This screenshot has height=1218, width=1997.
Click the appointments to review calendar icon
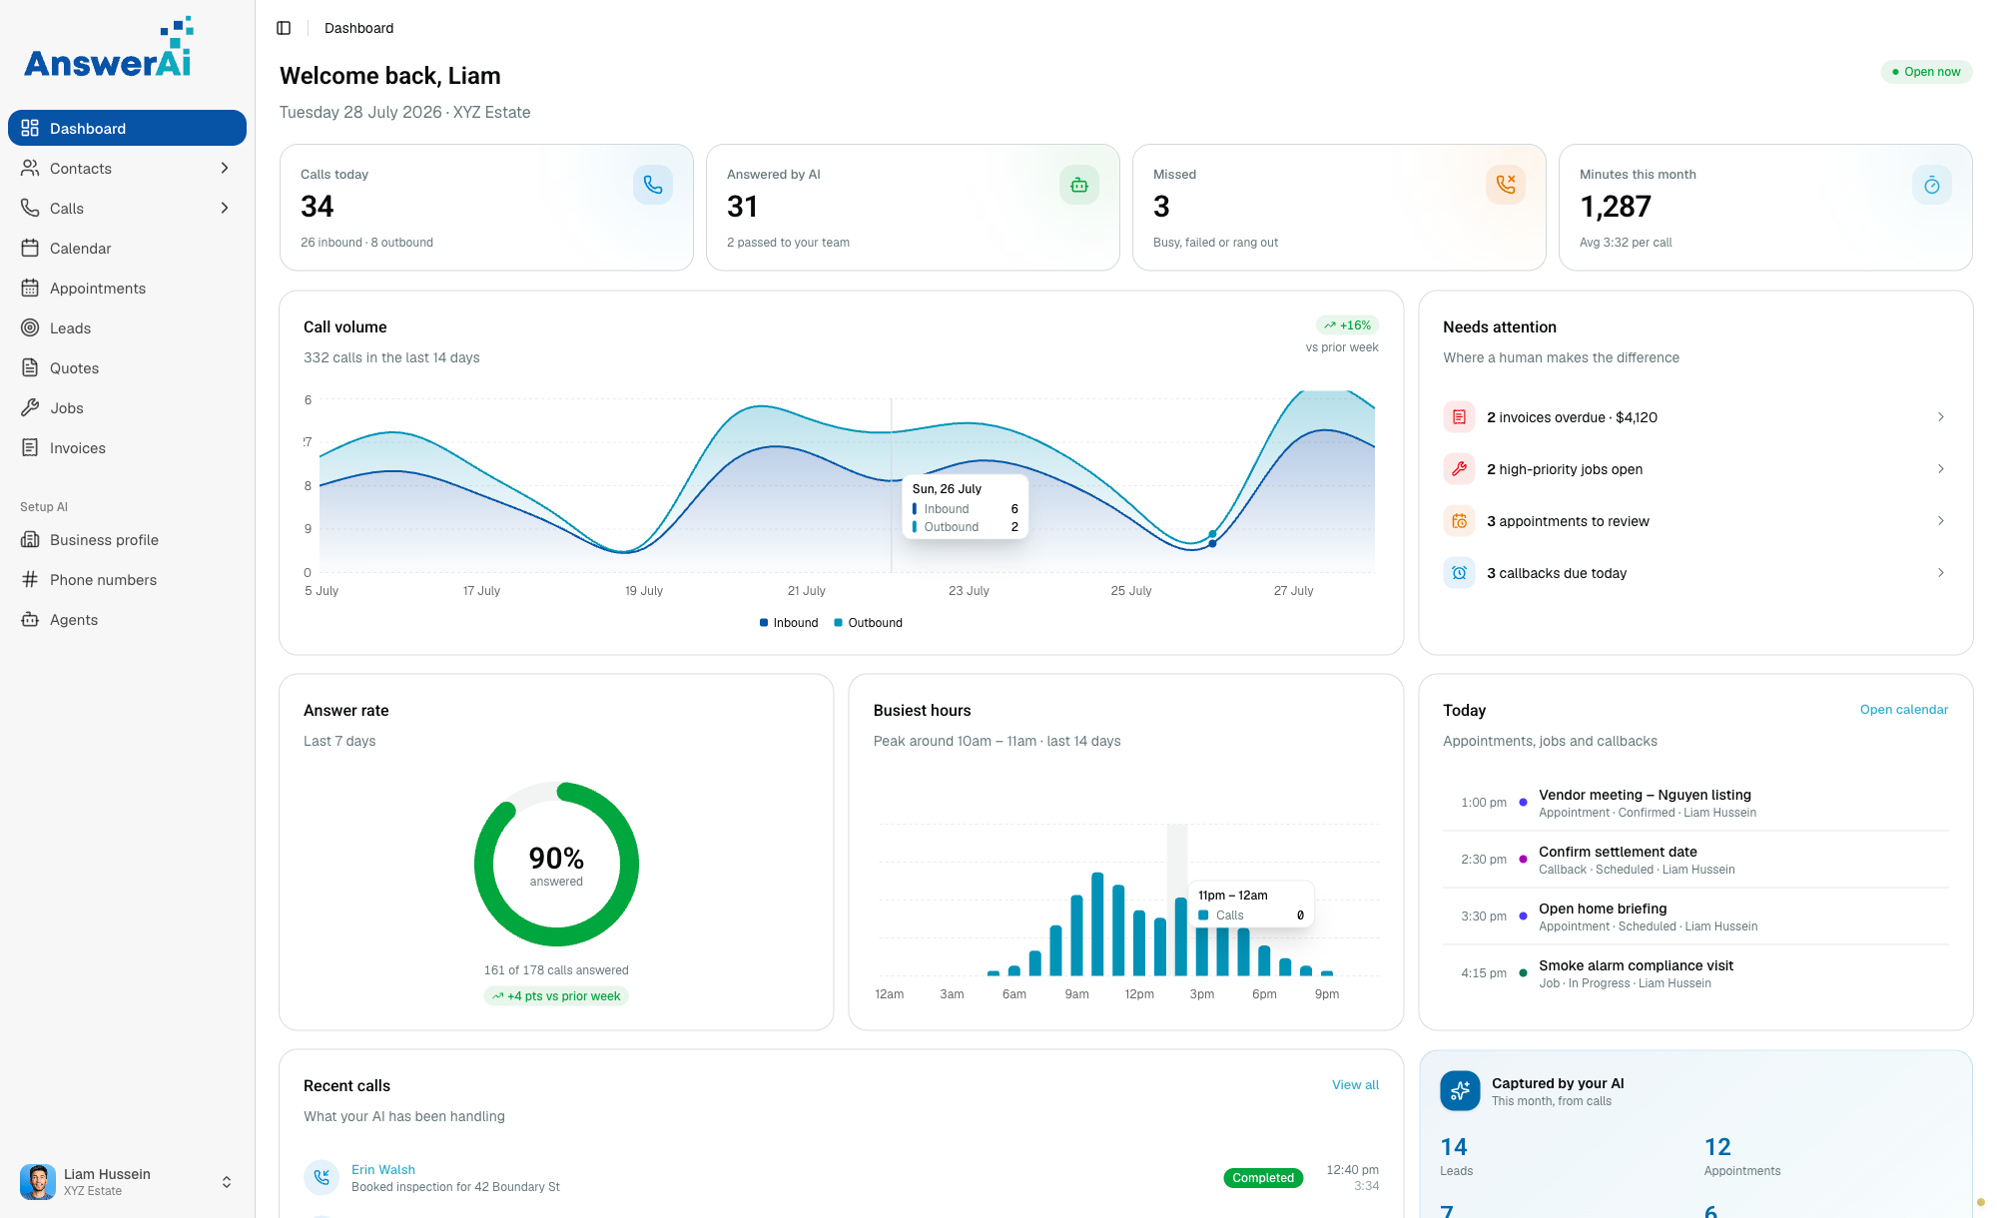pyautogui.click(x=1459, y=521)
